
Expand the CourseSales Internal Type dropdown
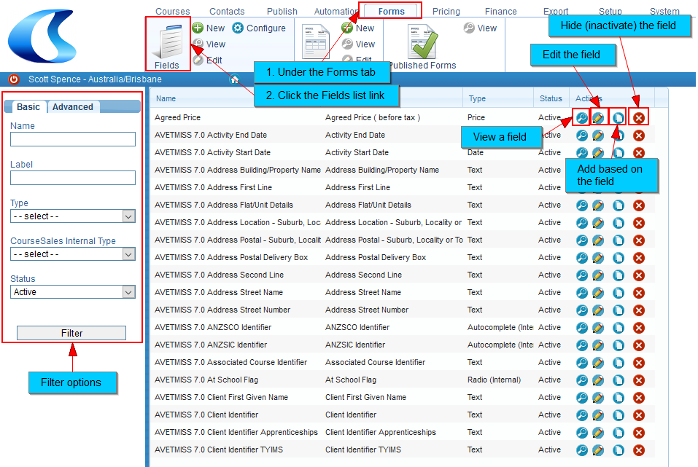tap(73, 254)
